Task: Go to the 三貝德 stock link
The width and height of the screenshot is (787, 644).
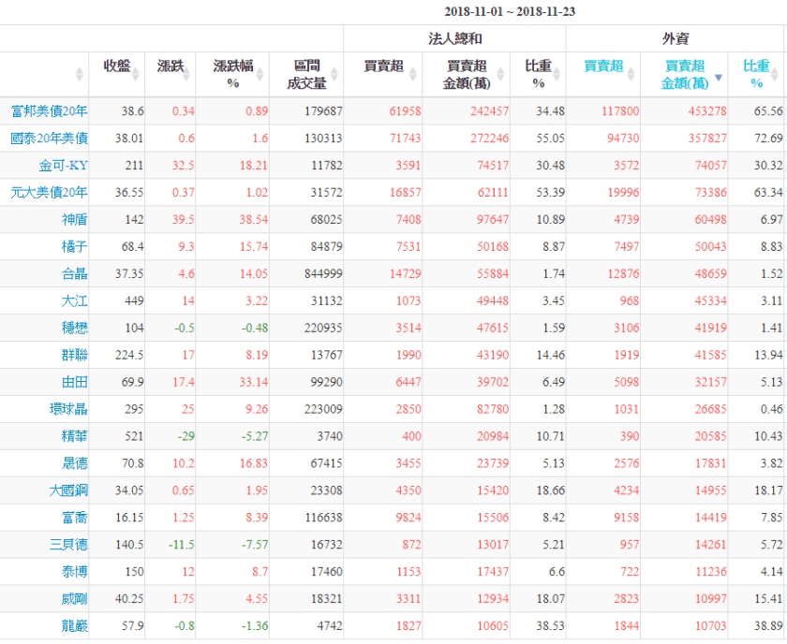Action: coord(68,545)
